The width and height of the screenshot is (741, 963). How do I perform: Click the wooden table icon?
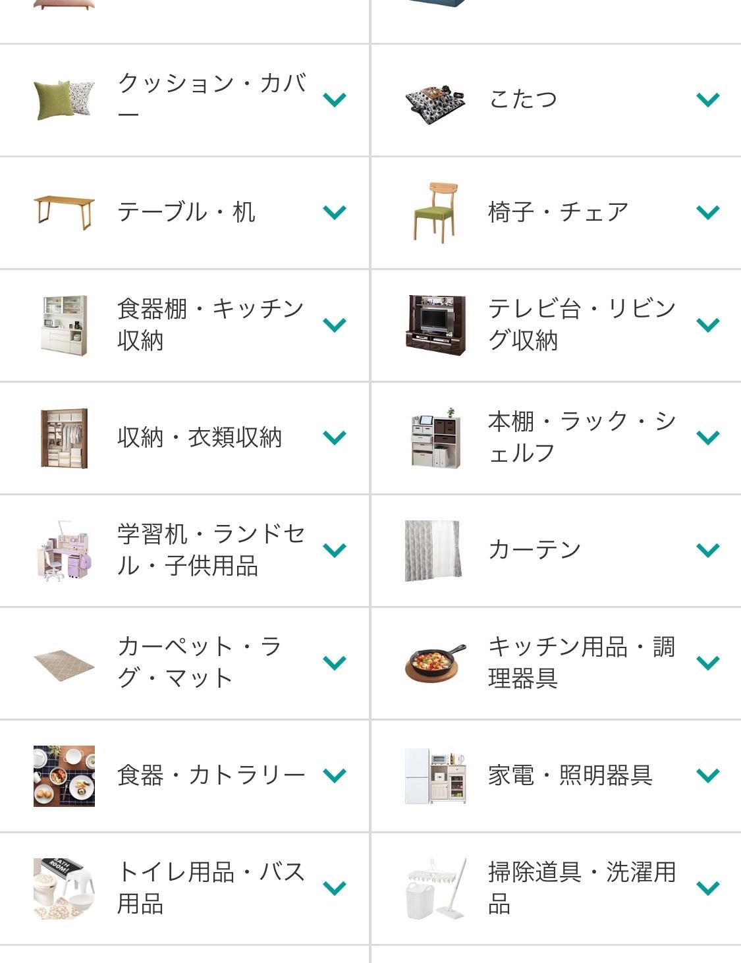64,212
